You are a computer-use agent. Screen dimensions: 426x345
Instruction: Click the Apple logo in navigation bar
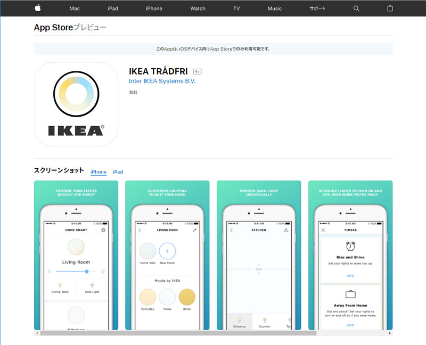coord(38,8)
